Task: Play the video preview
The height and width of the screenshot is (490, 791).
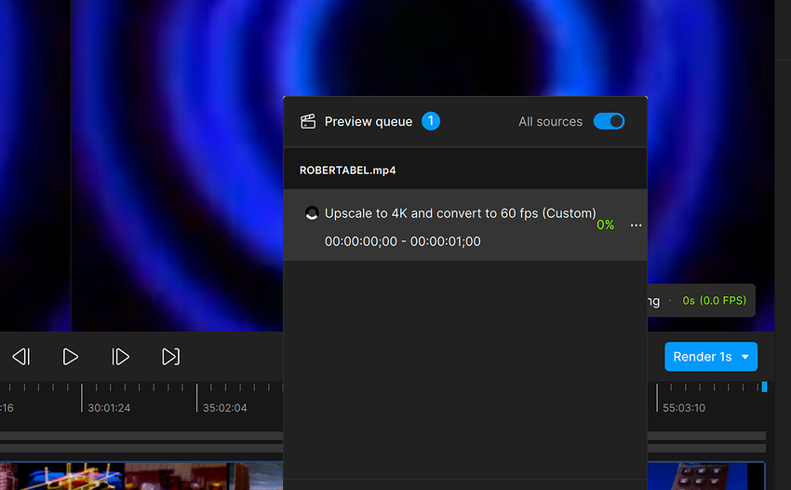Action: 70,357
